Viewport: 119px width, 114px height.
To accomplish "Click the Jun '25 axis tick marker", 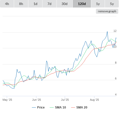I will click(36, 97).
